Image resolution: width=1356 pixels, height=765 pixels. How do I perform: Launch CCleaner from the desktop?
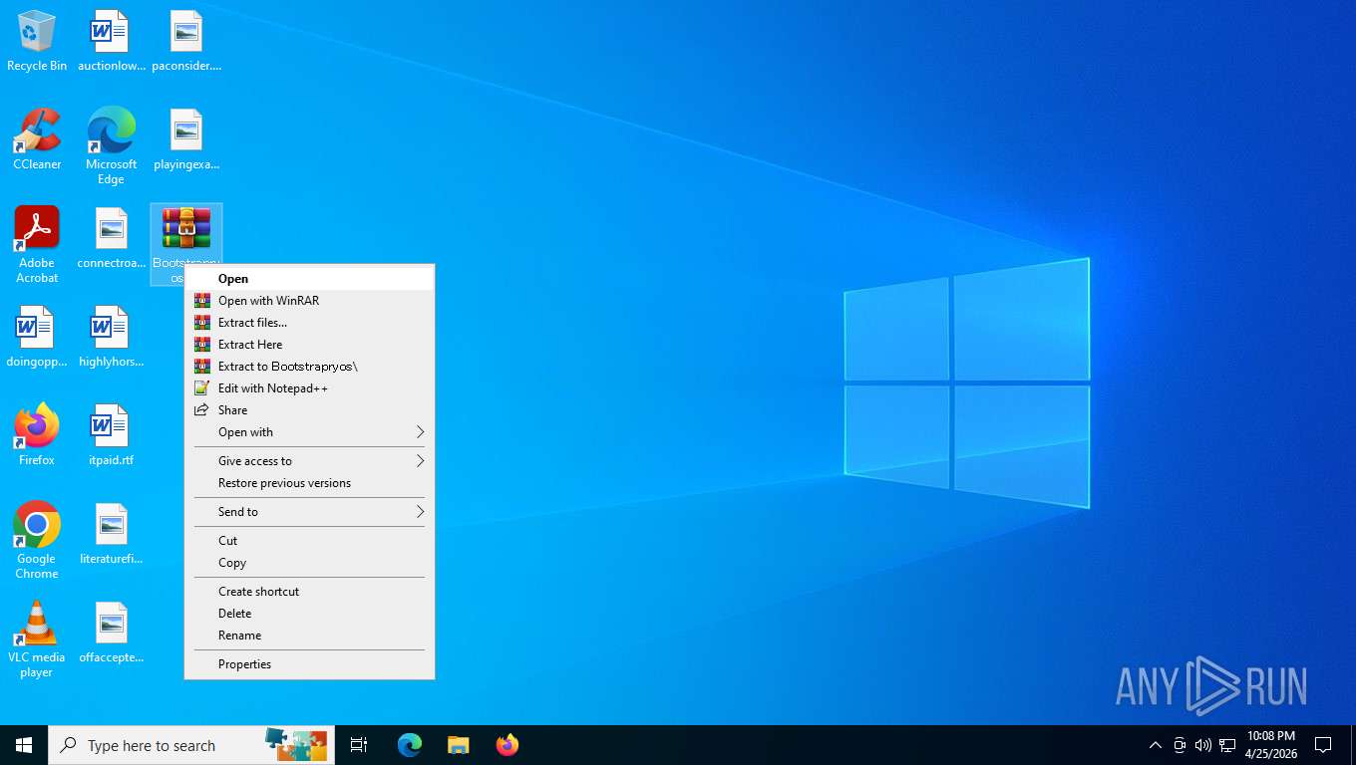point(37,139)
